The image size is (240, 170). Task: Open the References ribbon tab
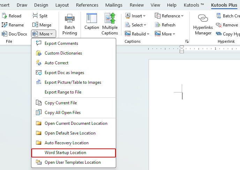pos(87,5)
